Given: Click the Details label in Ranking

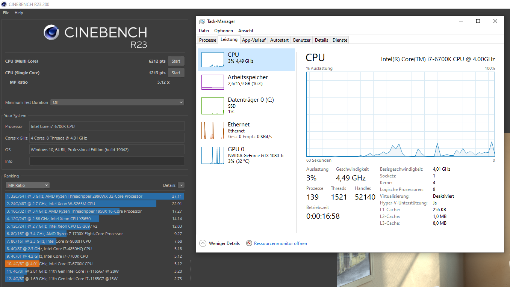Looking at the screenshot, I should coord(169,185).
